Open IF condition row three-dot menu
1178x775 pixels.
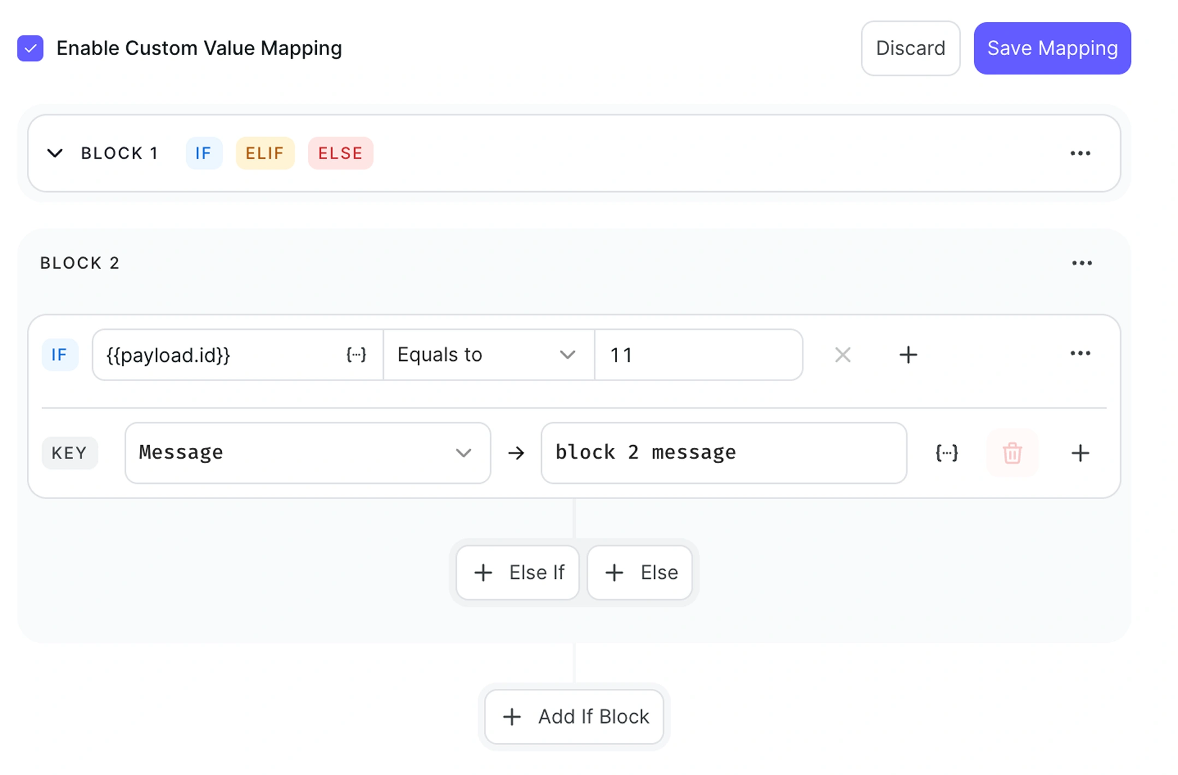click(x=1080, y=354)
